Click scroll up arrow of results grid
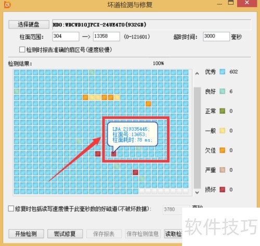This screenshot has width=260, height=246. (197, 74)
